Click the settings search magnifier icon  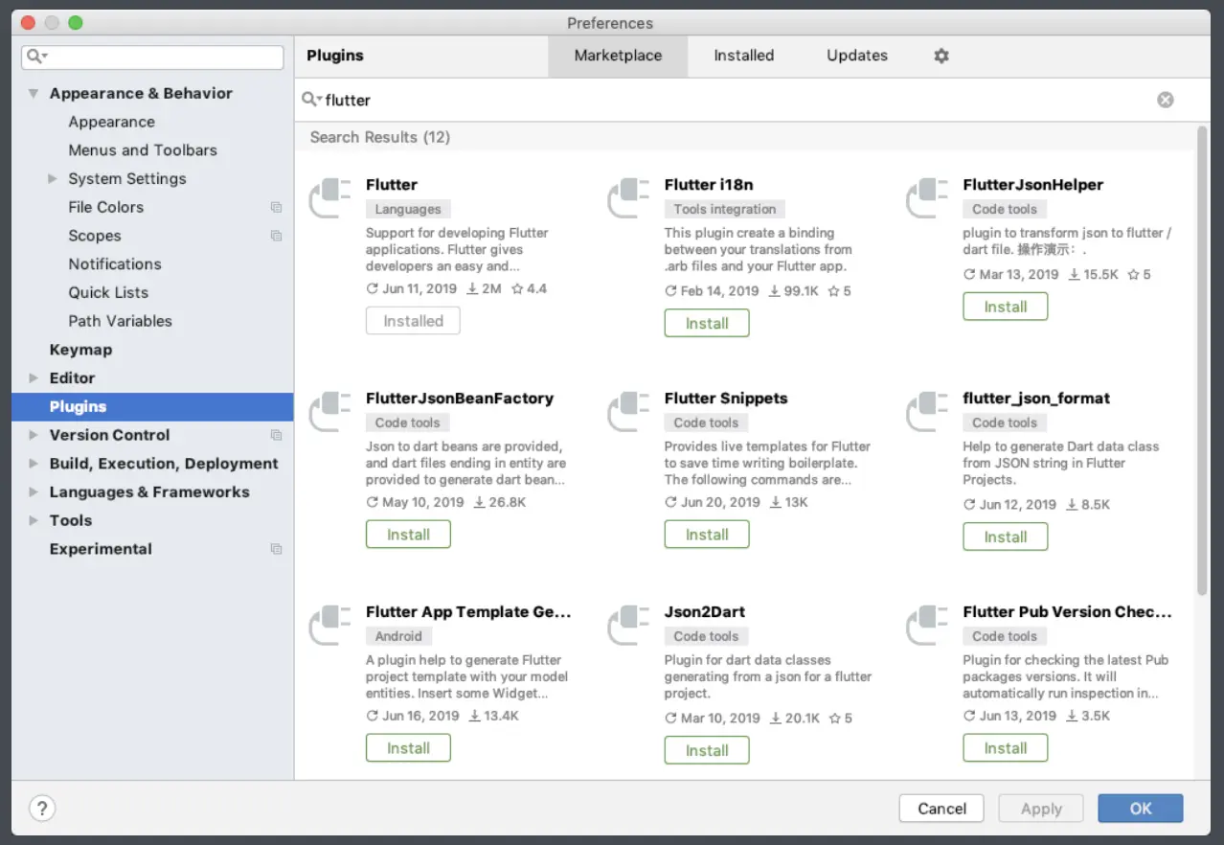coord(37,57)
